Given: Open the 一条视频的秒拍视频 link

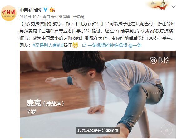Looking at the screenshot, I should tap(107, 45).
